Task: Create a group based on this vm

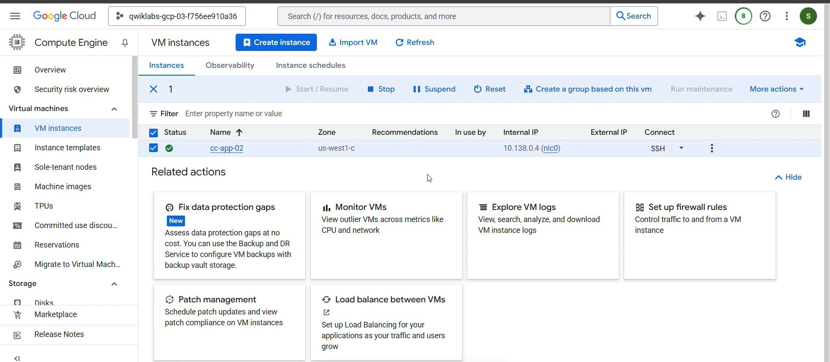Action: click(x=587, y=89)
